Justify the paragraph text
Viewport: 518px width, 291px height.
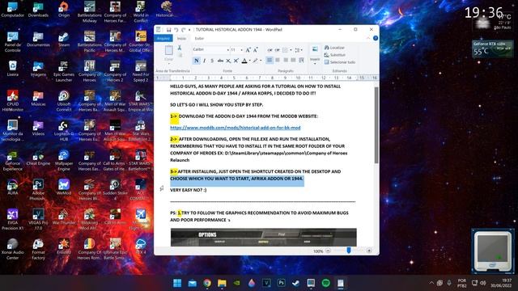pos(293,60)
